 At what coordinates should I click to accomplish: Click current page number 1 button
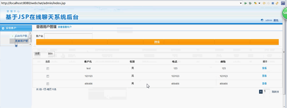[261, 92]
